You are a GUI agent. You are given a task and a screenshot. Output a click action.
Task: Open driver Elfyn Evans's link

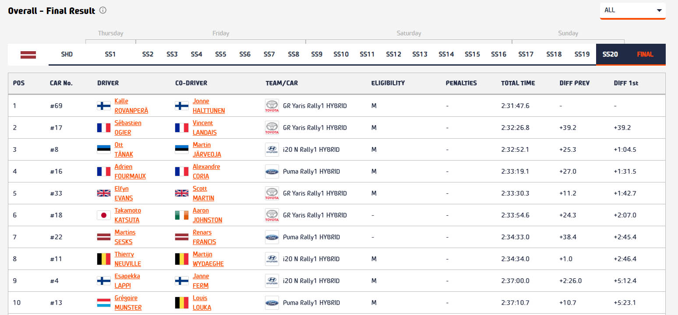click(x=124, y=193)
